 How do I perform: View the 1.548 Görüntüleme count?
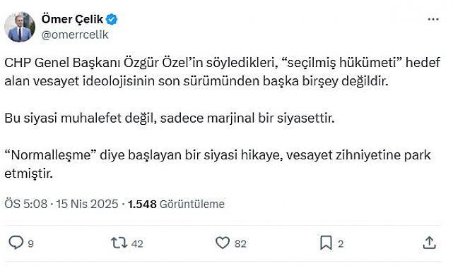click(176, 204)
